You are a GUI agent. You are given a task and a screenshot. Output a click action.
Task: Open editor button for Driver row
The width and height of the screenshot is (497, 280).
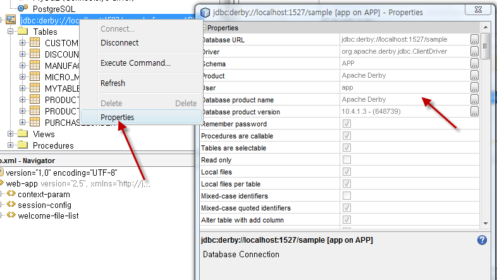[474, 51]
